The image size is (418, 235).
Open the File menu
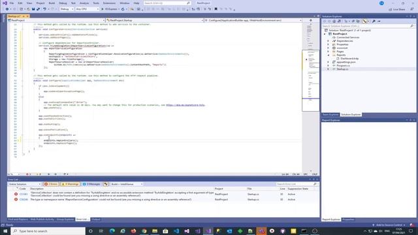[x=12, y=3]
